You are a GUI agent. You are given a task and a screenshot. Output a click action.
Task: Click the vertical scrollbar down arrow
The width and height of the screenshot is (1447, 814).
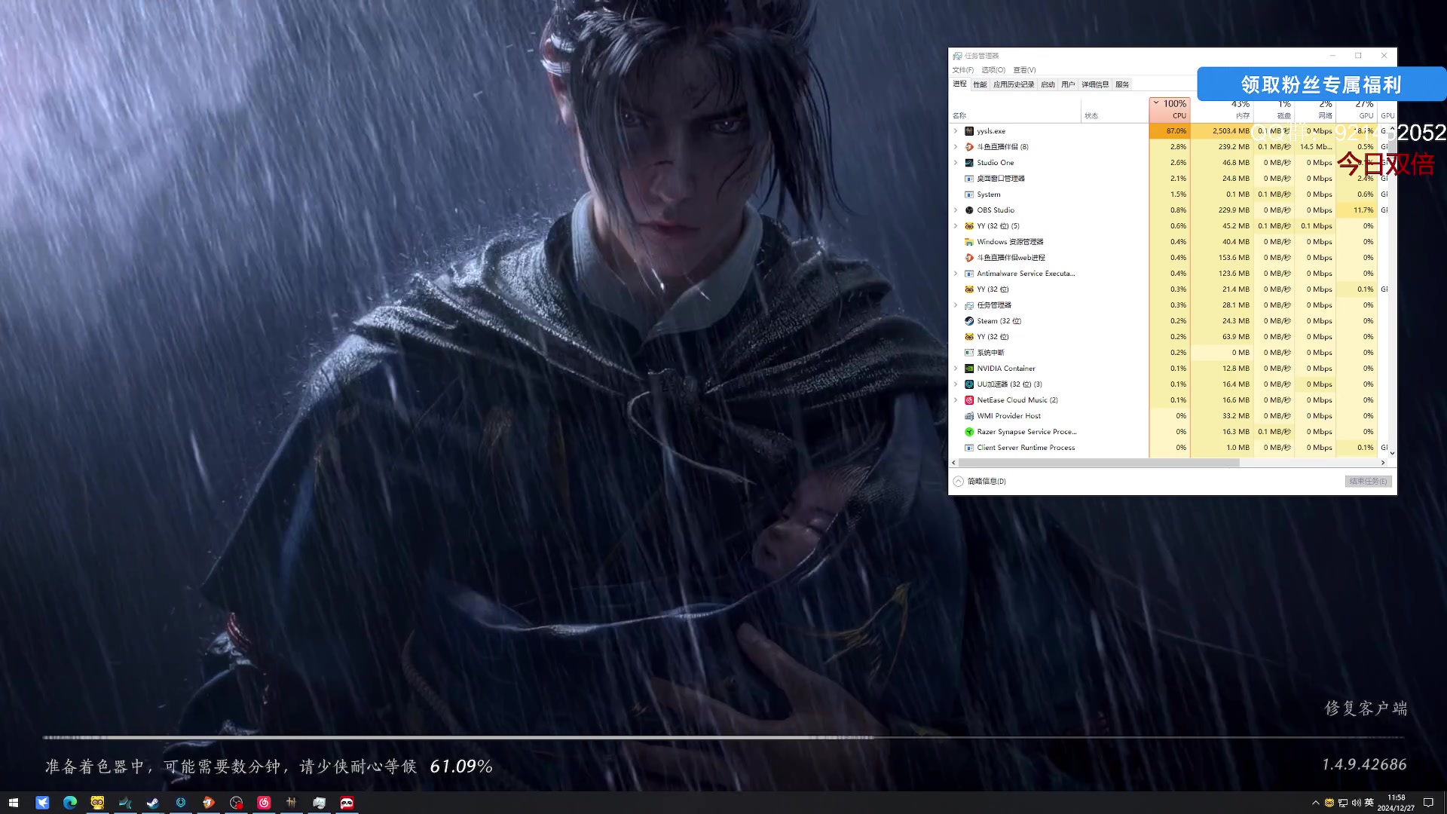[x=1392, y=453]
